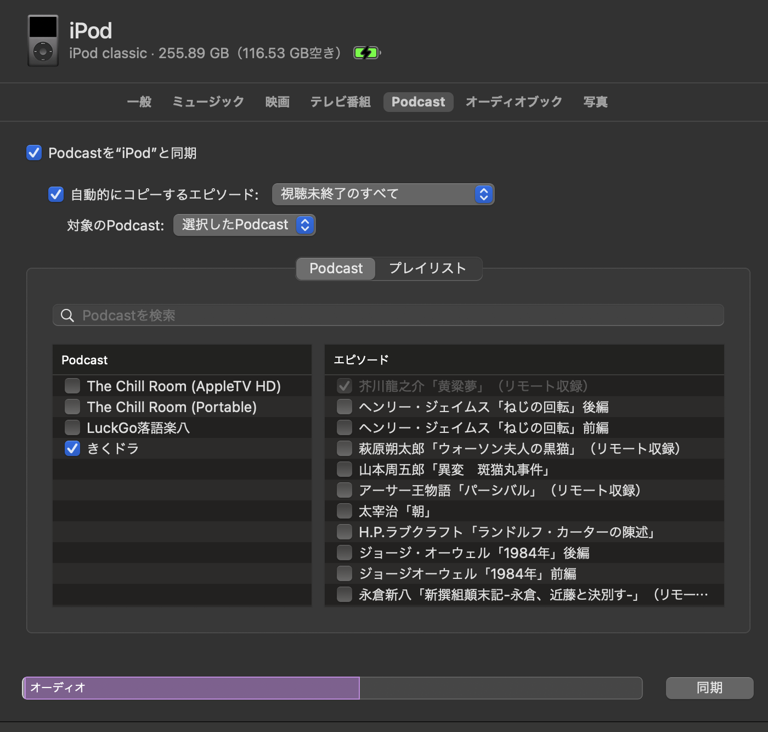
Task: Open the 選択したPodcast dropdown
Action: pos(245,225)
